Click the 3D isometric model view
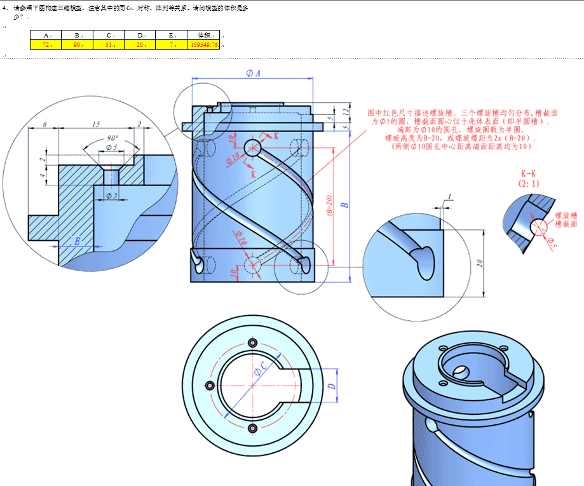 pyautogui.click(x=473, y=408)
